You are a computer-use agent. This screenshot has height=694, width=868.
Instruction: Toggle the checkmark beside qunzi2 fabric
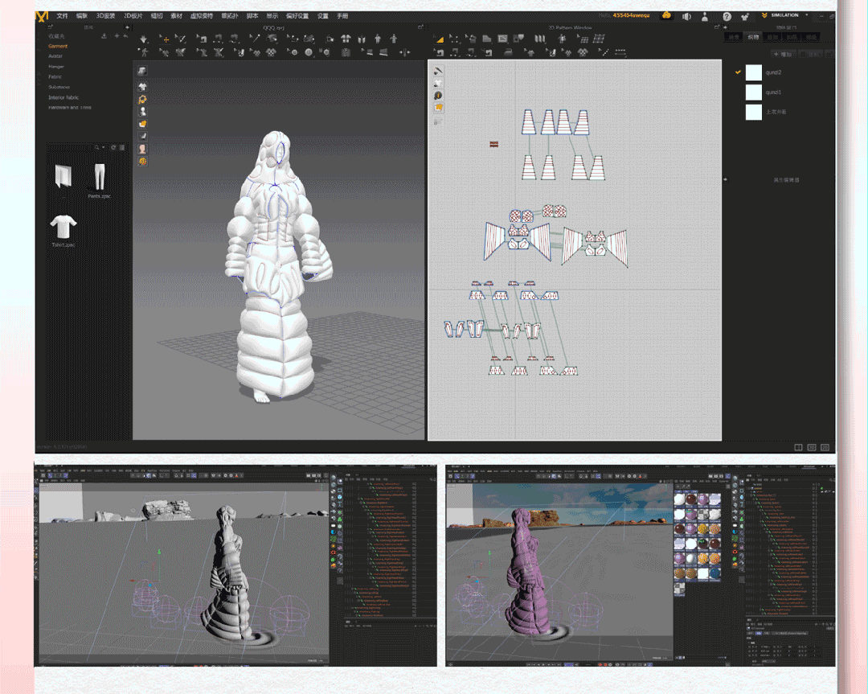737,72
